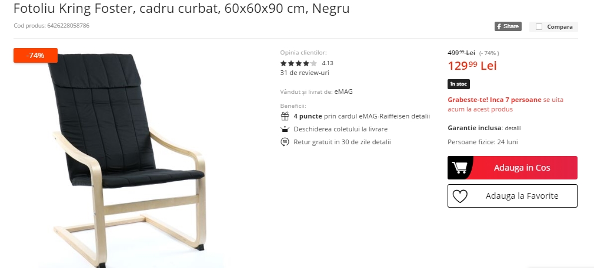Open detalii link for Retur gratuit
The height and width of the screenshot is (268, 594).
(x=383, y=142)
